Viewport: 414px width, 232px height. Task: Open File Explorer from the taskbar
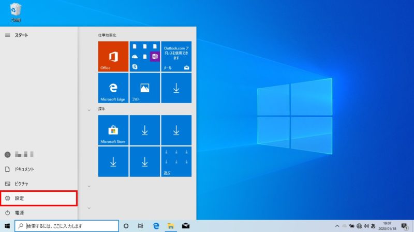point(171,226)
